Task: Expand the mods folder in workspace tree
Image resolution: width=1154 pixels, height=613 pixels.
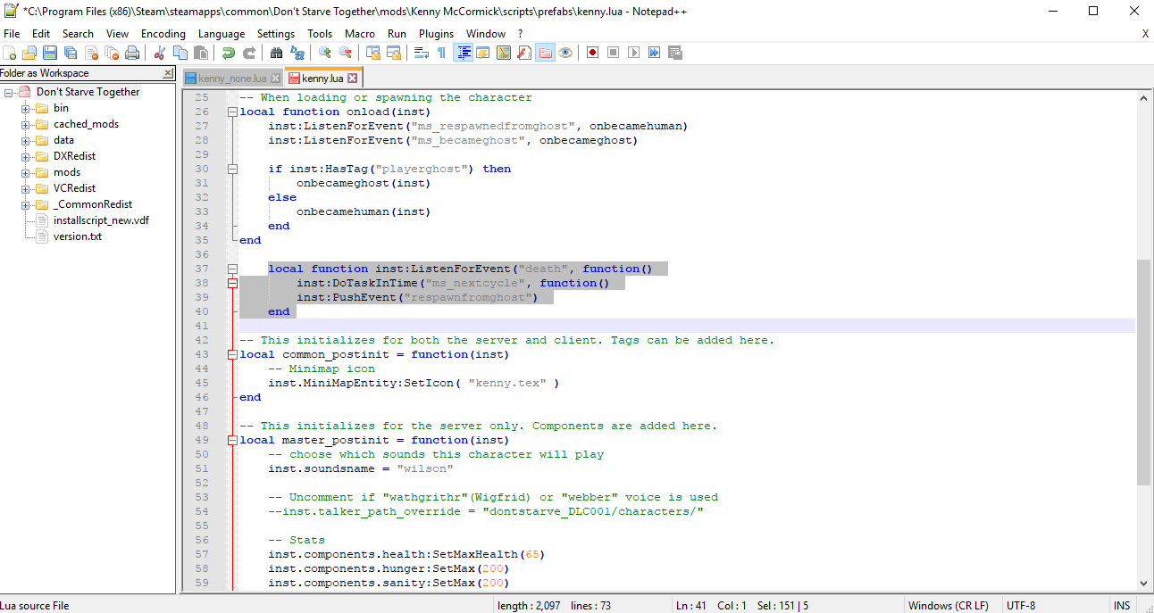Action: [26, 172]
